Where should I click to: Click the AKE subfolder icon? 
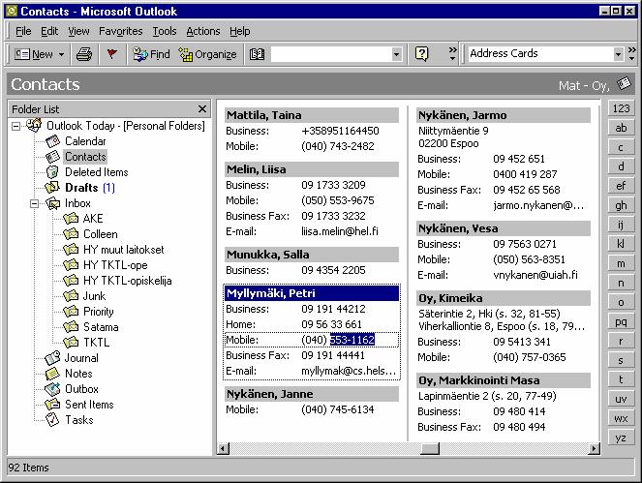71,219
